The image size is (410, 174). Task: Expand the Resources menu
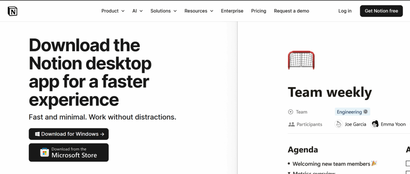(x=199, y=11)
